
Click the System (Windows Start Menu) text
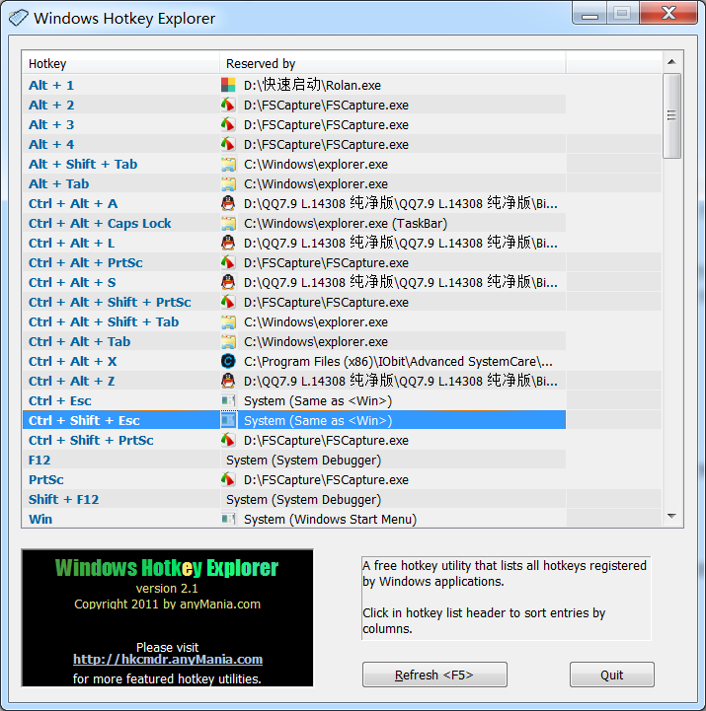click(330, 519)
